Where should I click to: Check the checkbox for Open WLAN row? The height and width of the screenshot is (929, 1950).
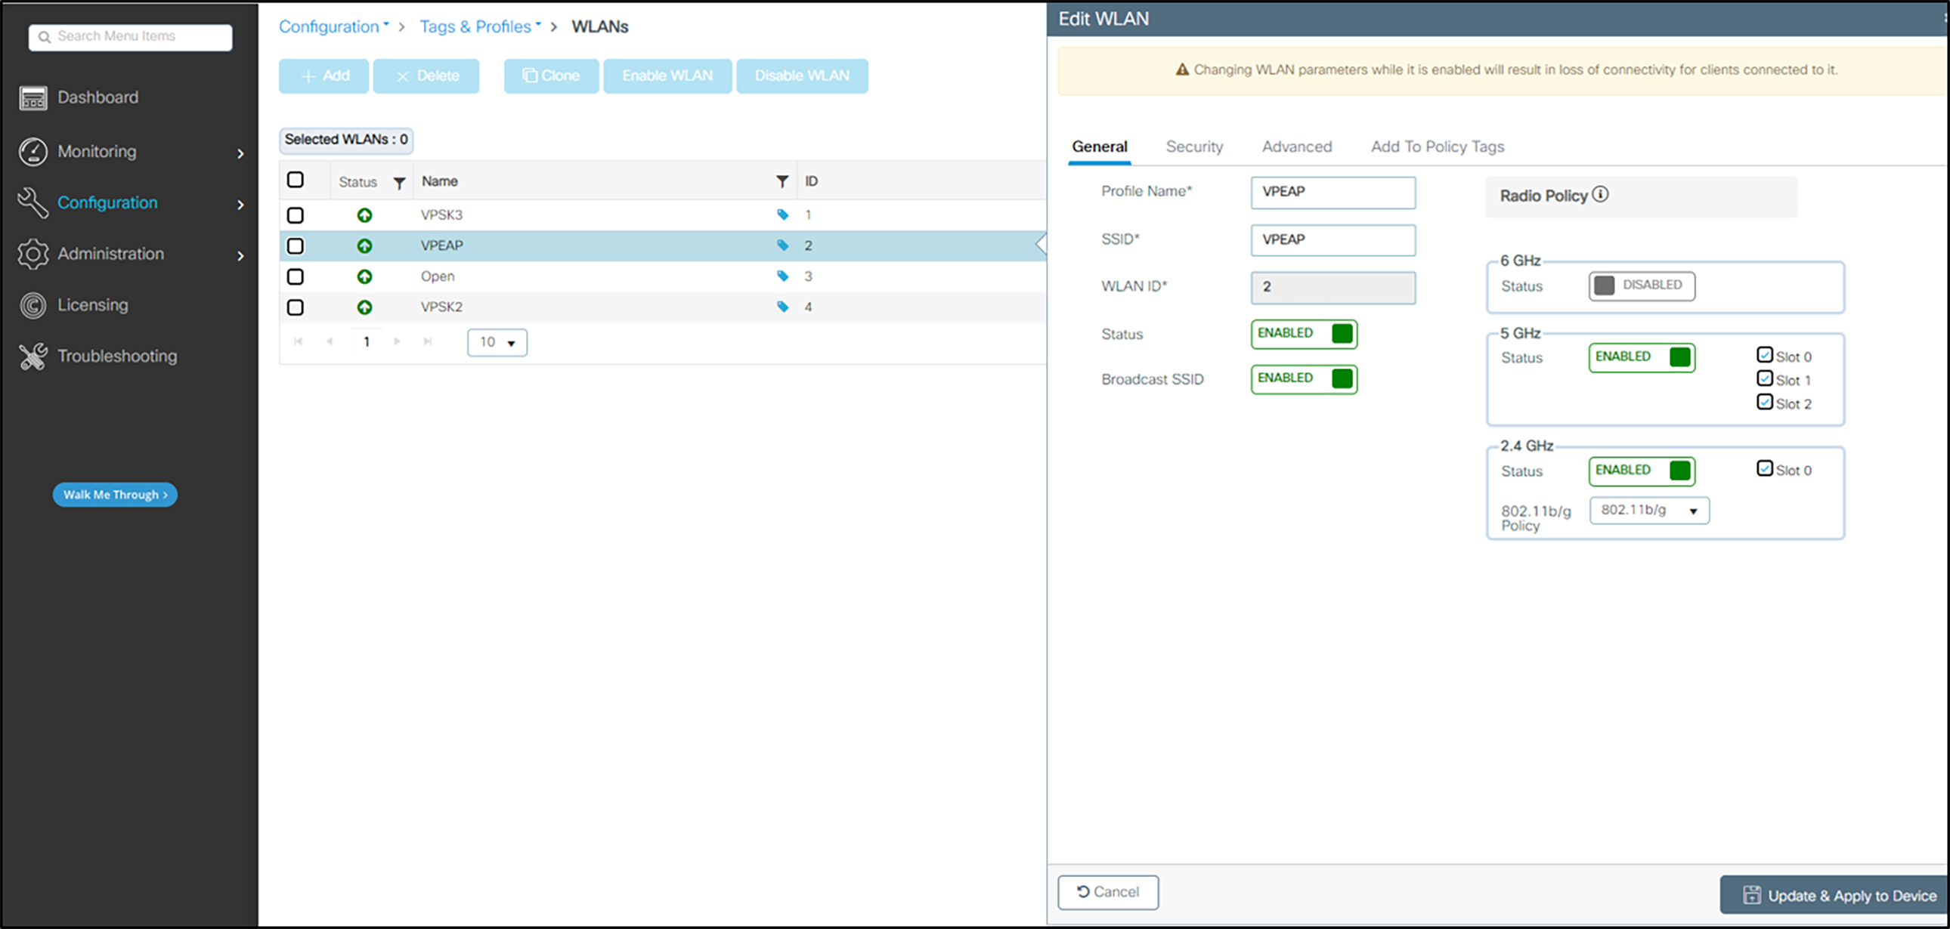click(x=296, y=277)
